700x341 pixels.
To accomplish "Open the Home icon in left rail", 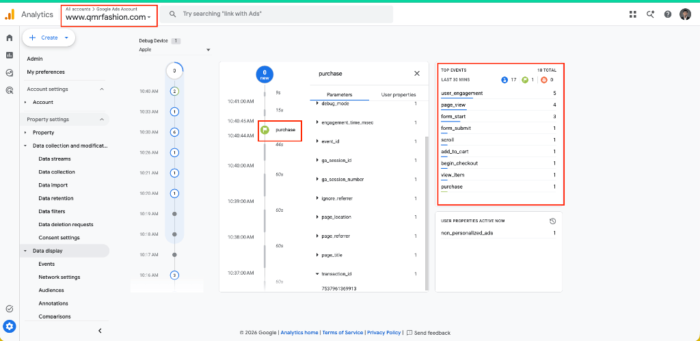I will (x=10, y=38).
